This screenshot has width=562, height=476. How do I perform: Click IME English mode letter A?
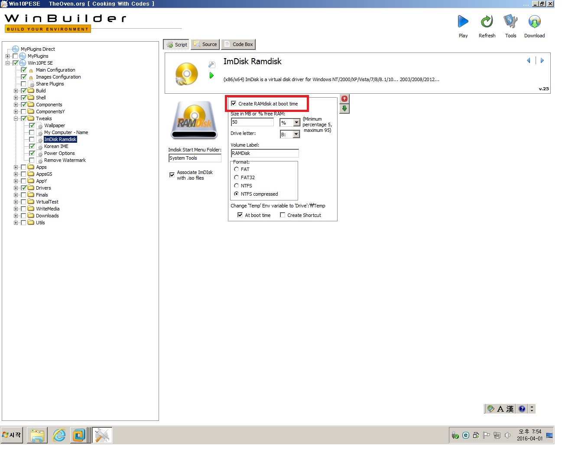tap(500, 409)
